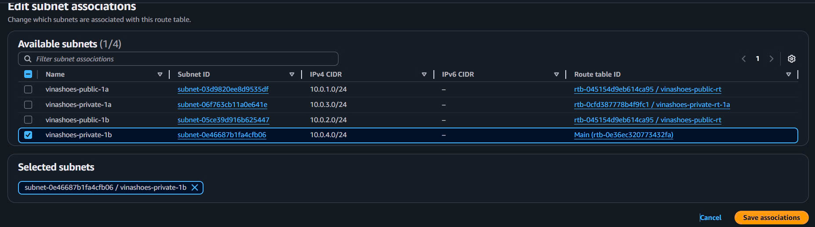Open vinashoes-public-rt link in public-1a row

[x=648, y=89]
